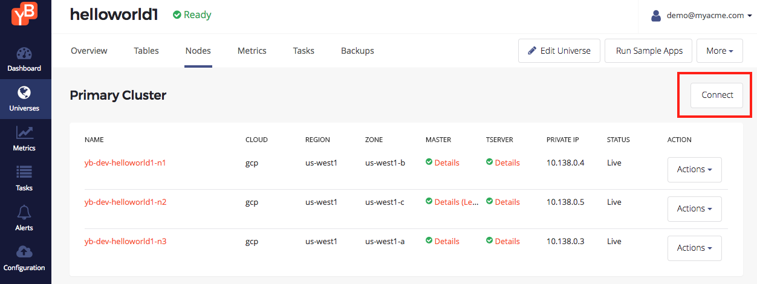Click zone us-west1-c cell
This screenshot has height=284, width=757.
click(385, 202)
